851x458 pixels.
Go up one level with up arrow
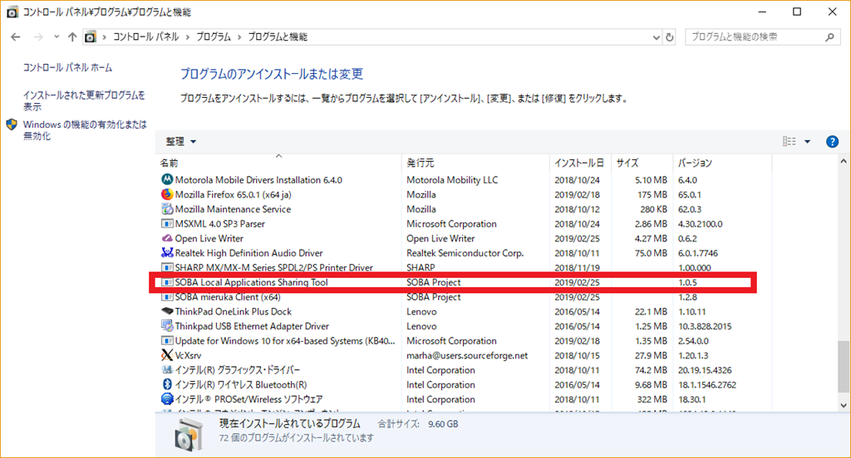point(72,37)
